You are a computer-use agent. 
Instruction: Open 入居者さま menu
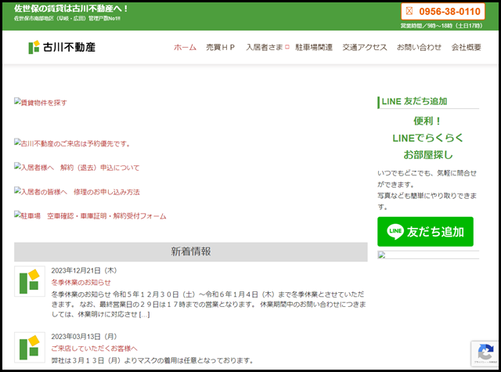click(265, 47)
